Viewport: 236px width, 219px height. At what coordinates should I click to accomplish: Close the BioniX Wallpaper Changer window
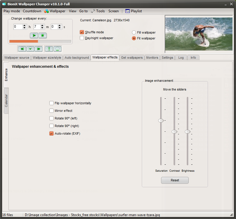(x=231, y=4)
